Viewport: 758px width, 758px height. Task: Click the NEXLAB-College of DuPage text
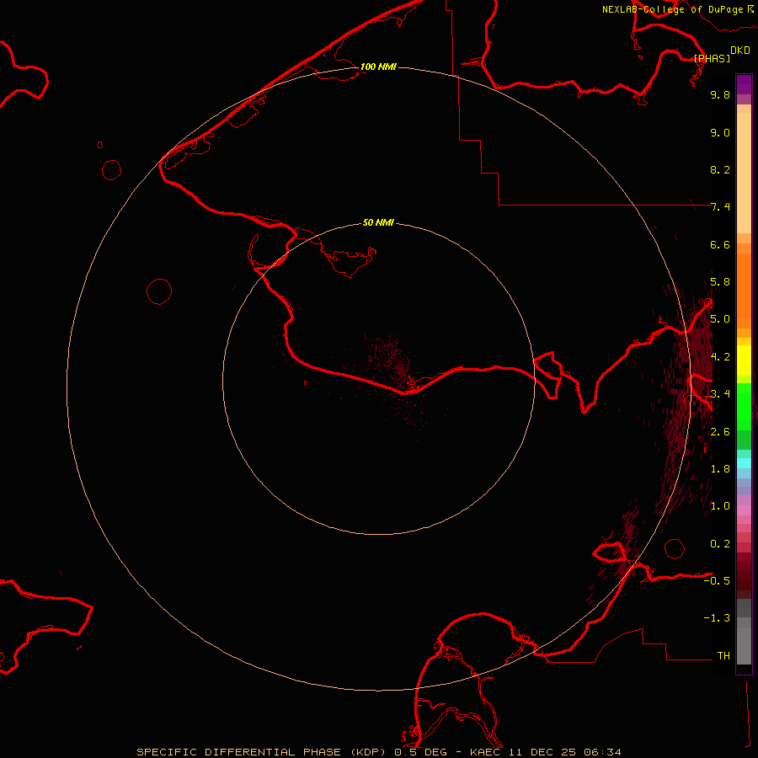click(x=672, y=9)
